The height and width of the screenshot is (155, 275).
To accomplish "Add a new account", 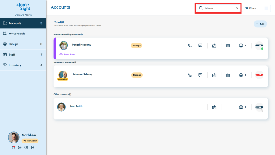I will [260, 24].
